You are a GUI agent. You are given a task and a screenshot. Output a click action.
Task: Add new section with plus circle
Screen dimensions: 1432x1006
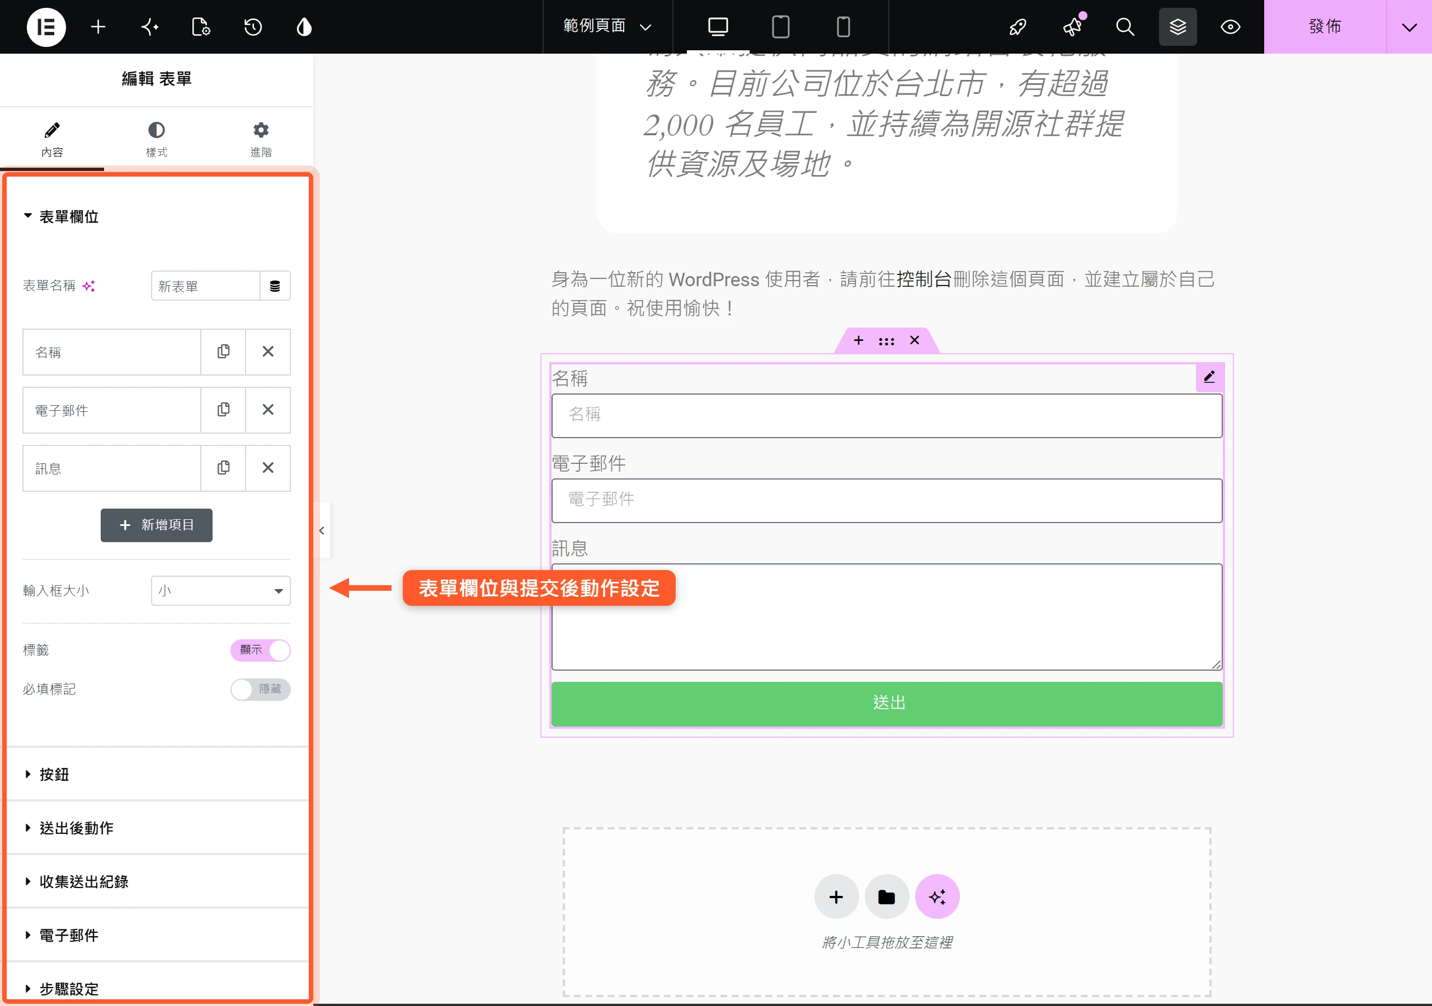(x=836, y=897)
